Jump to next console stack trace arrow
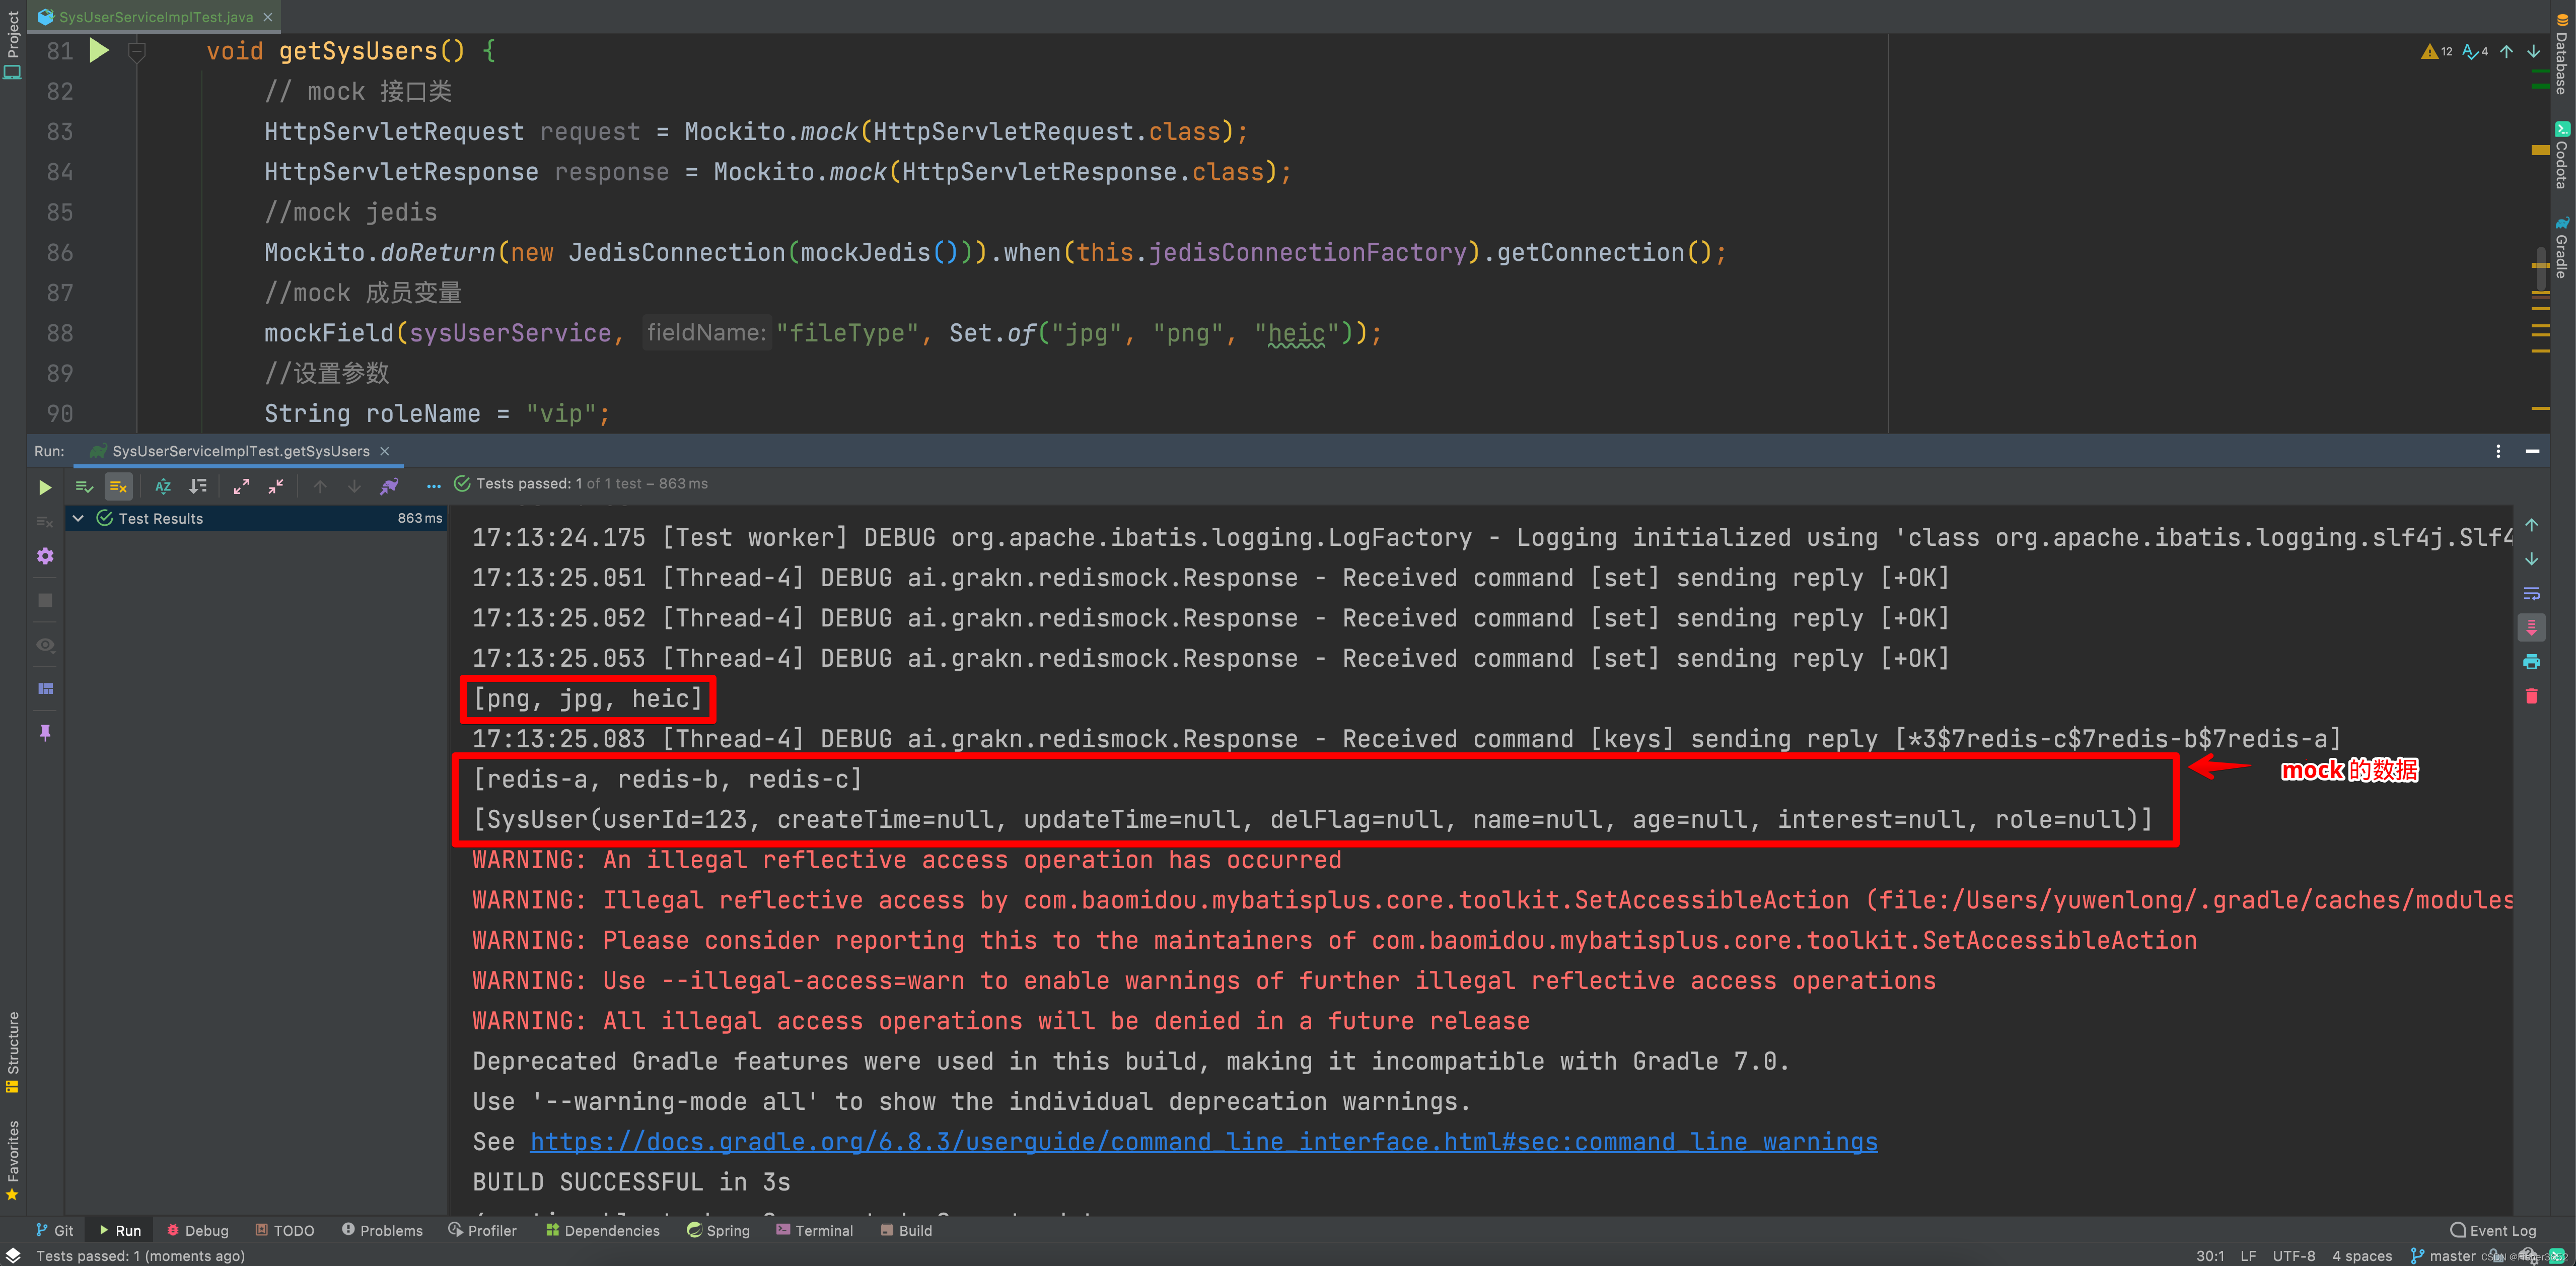This screenshot has height=1266, width=2576. 2531,559
